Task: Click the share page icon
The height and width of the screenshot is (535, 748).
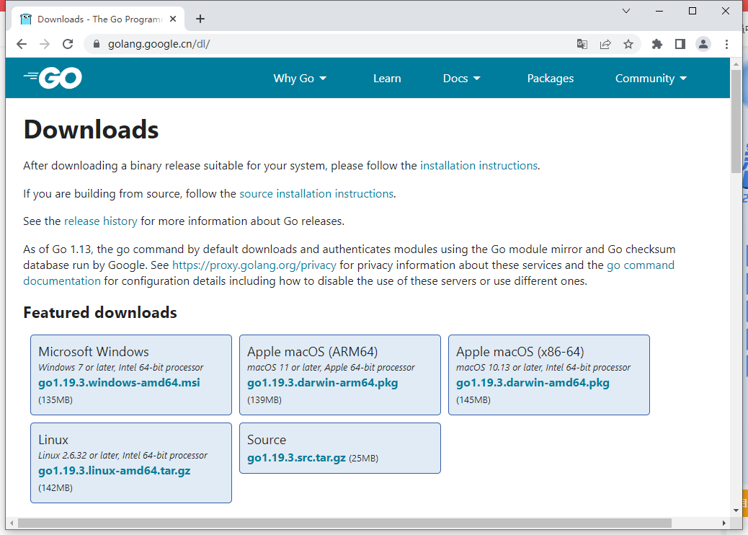Action: point(605,45)
